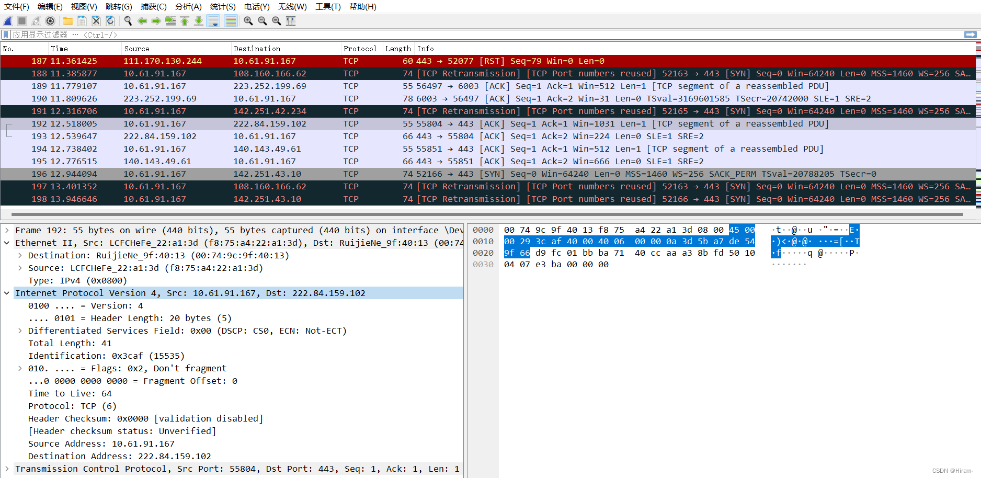Go to a specified packet
Image resolution: width=981 pixels, height=478 pixels.
tap(170, 21)
